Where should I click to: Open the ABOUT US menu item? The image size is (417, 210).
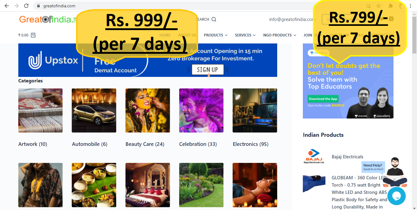pos(187,35)
